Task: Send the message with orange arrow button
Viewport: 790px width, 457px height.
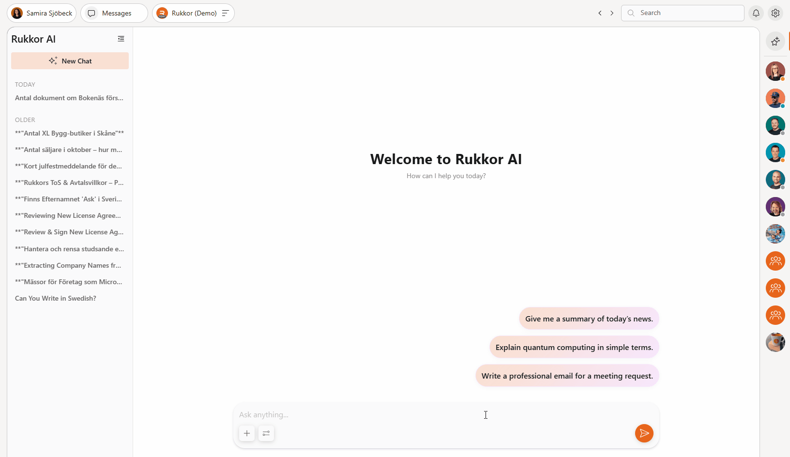Action: coord(644,433)
